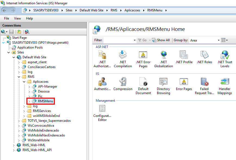Click the views layout icon
Image resolution: width=236 pixels, height=160 pixels.
[223, 40]
